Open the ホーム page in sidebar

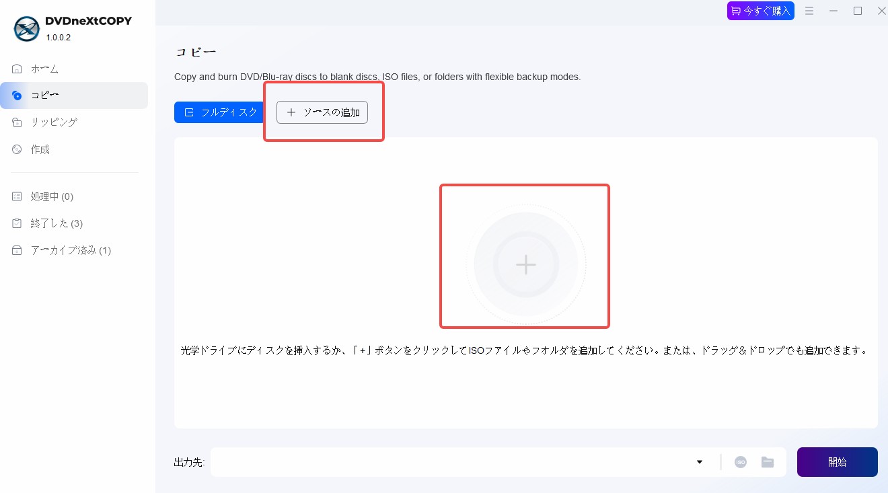(74, 69)
